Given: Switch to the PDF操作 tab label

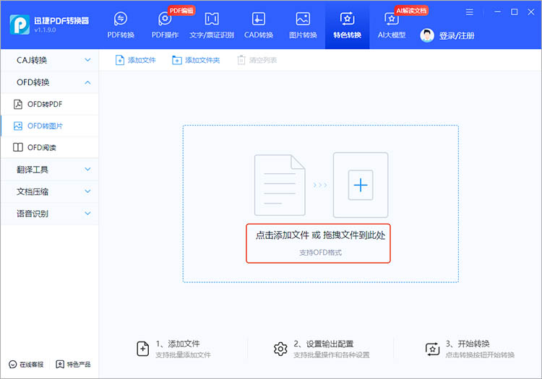Looking at the screenshot, I should (165, 35).
